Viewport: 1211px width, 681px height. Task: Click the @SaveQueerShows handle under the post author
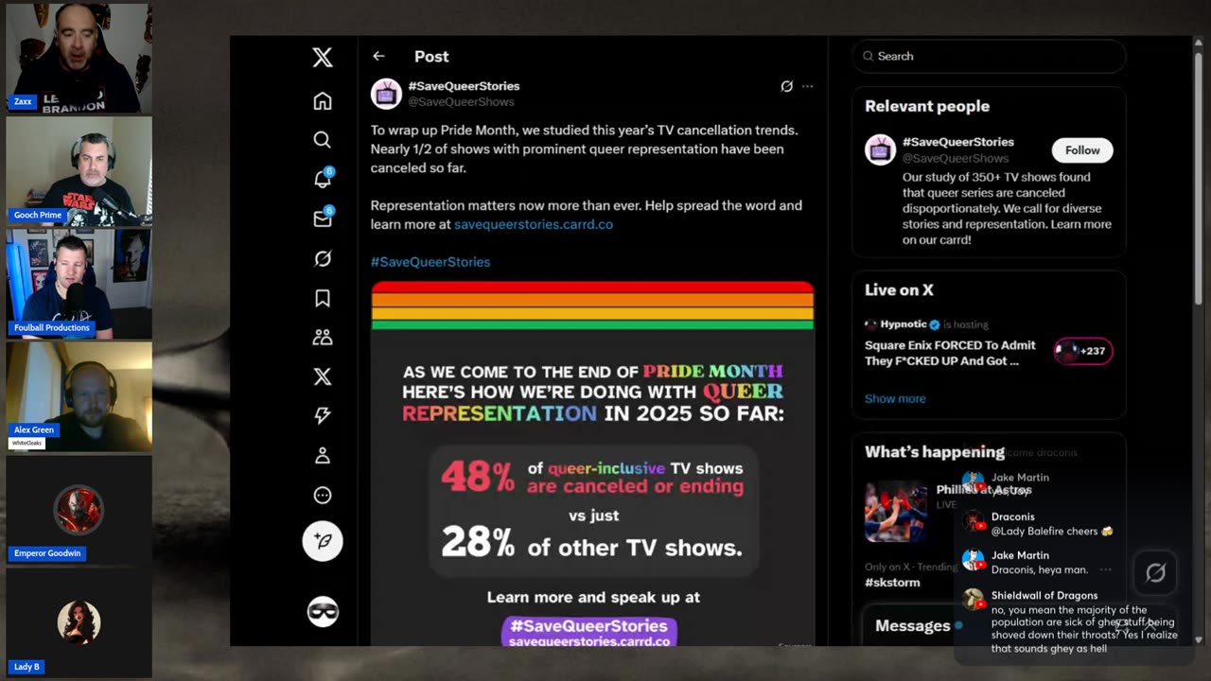(461, 102)
